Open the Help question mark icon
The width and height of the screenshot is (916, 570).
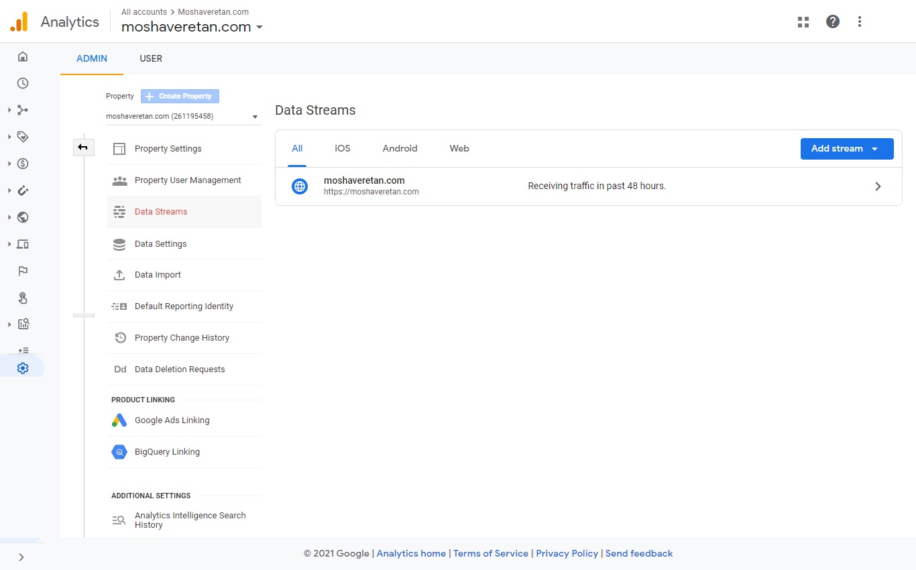click(833, 21)
